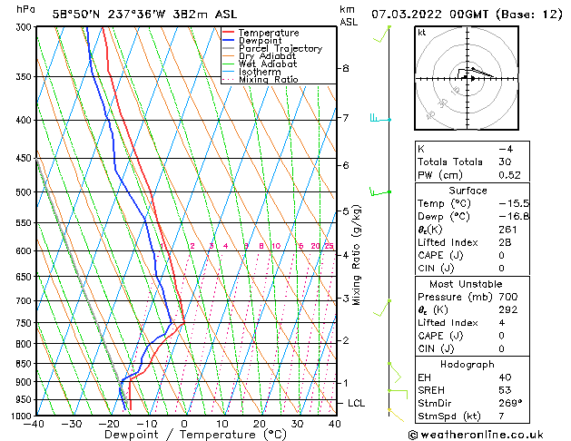Screen dimensions: 571x441
Task: Select the Parcel Trajectory legend label
Action: (x=281, y=48)
